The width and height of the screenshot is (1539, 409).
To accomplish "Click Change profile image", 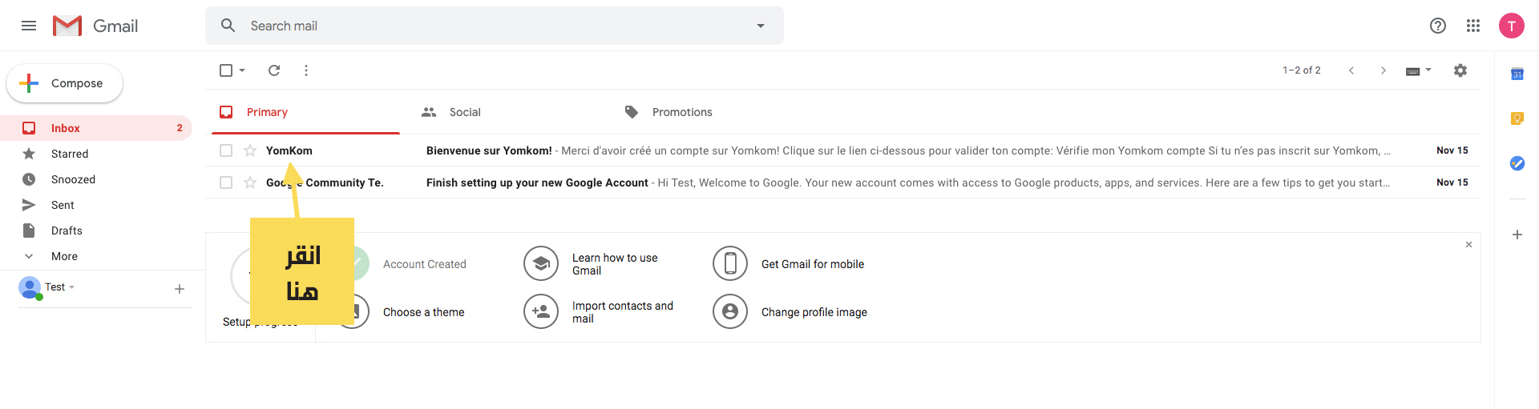I will pyautogui.click(x=814, y=312).
